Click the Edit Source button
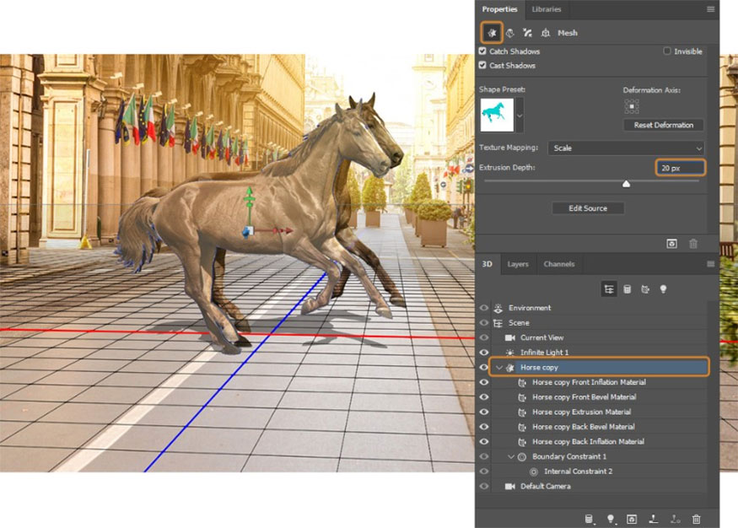Screen dimensions: 738x528 coord(588,208)
